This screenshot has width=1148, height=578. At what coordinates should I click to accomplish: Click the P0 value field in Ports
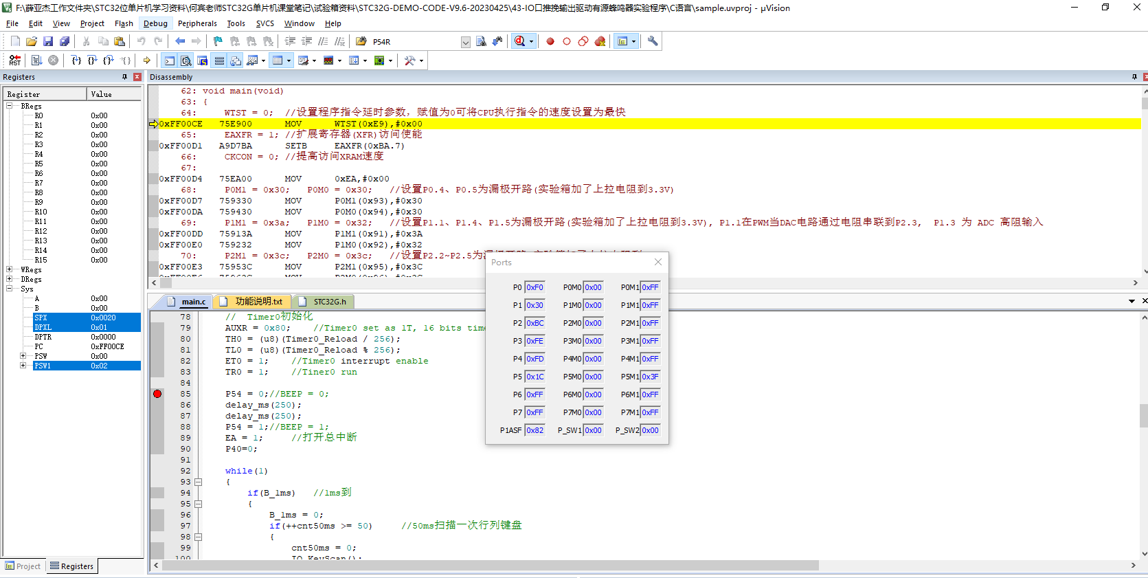[534, 287]
